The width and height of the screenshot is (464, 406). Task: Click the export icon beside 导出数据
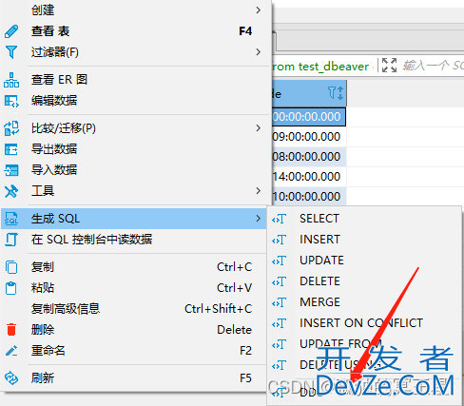11,149
